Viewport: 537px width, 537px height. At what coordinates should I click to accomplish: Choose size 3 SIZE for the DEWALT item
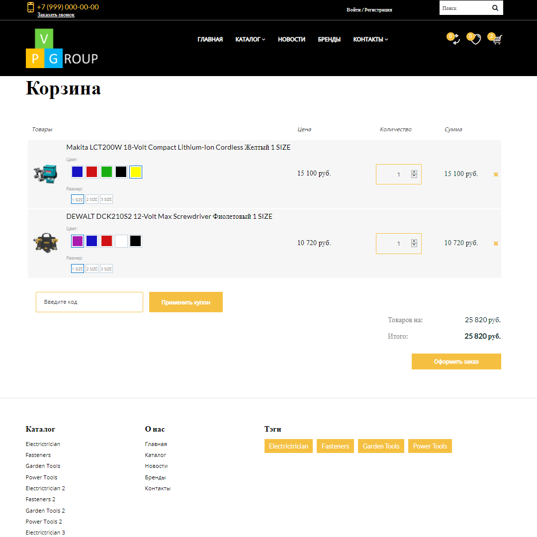106,268
